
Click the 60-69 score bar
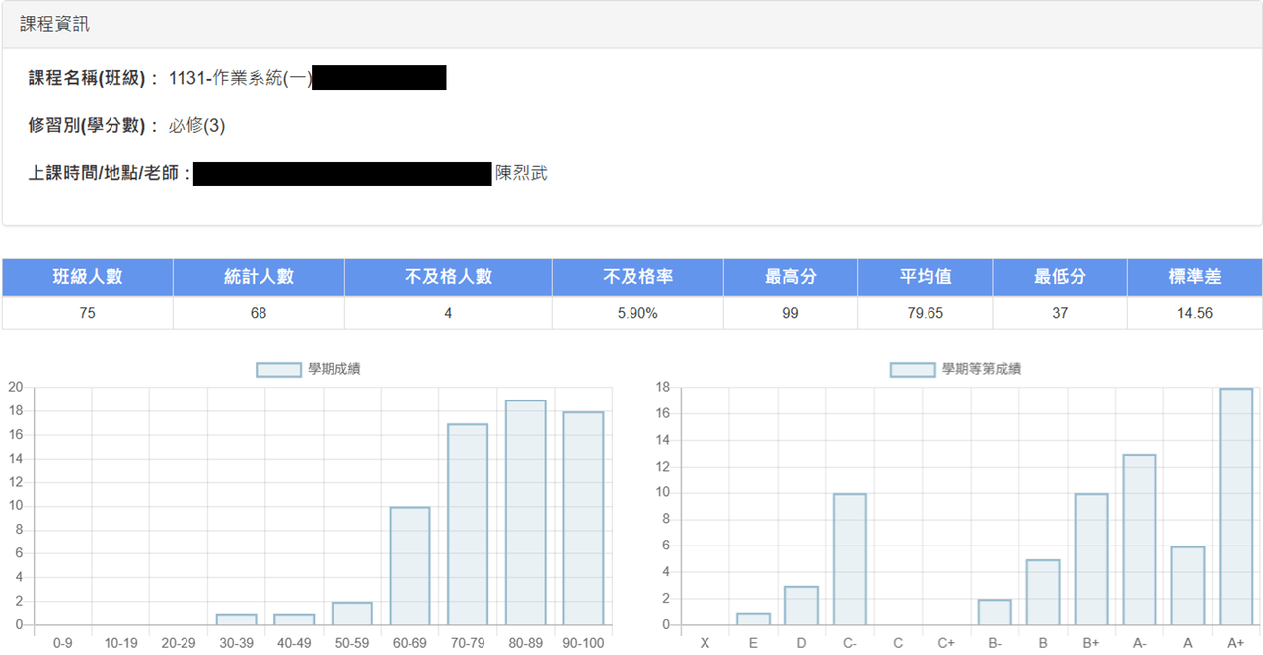coord(409,566)
